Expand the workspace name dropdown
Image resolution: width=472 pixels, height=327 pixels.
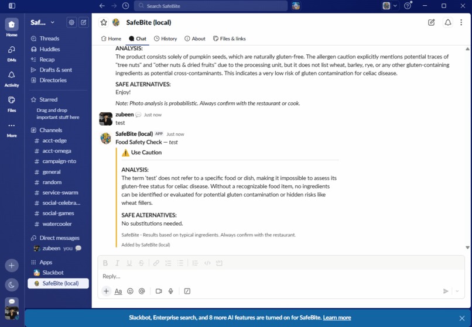point(42,22)
